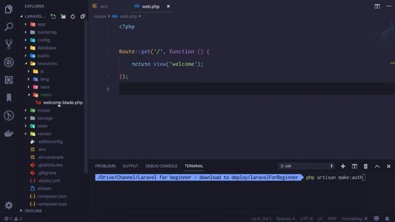395x222 pixels.
Task: Click 'Spaces: 4' indentation in status bar
Action: pyautogui.click(x=285, y=219)
